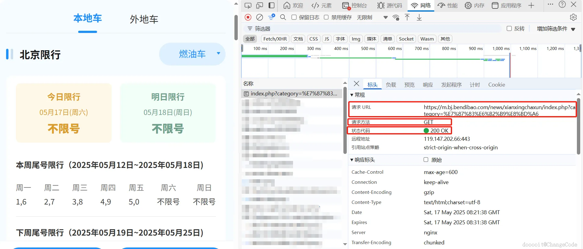Switch to the 计时 details tab
583x249 pixels.
pos(475,85)
